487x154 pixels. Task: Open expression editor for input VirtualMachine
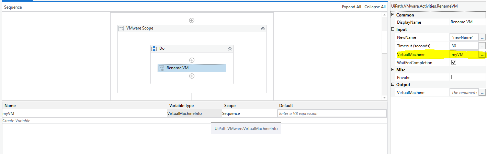482,55
